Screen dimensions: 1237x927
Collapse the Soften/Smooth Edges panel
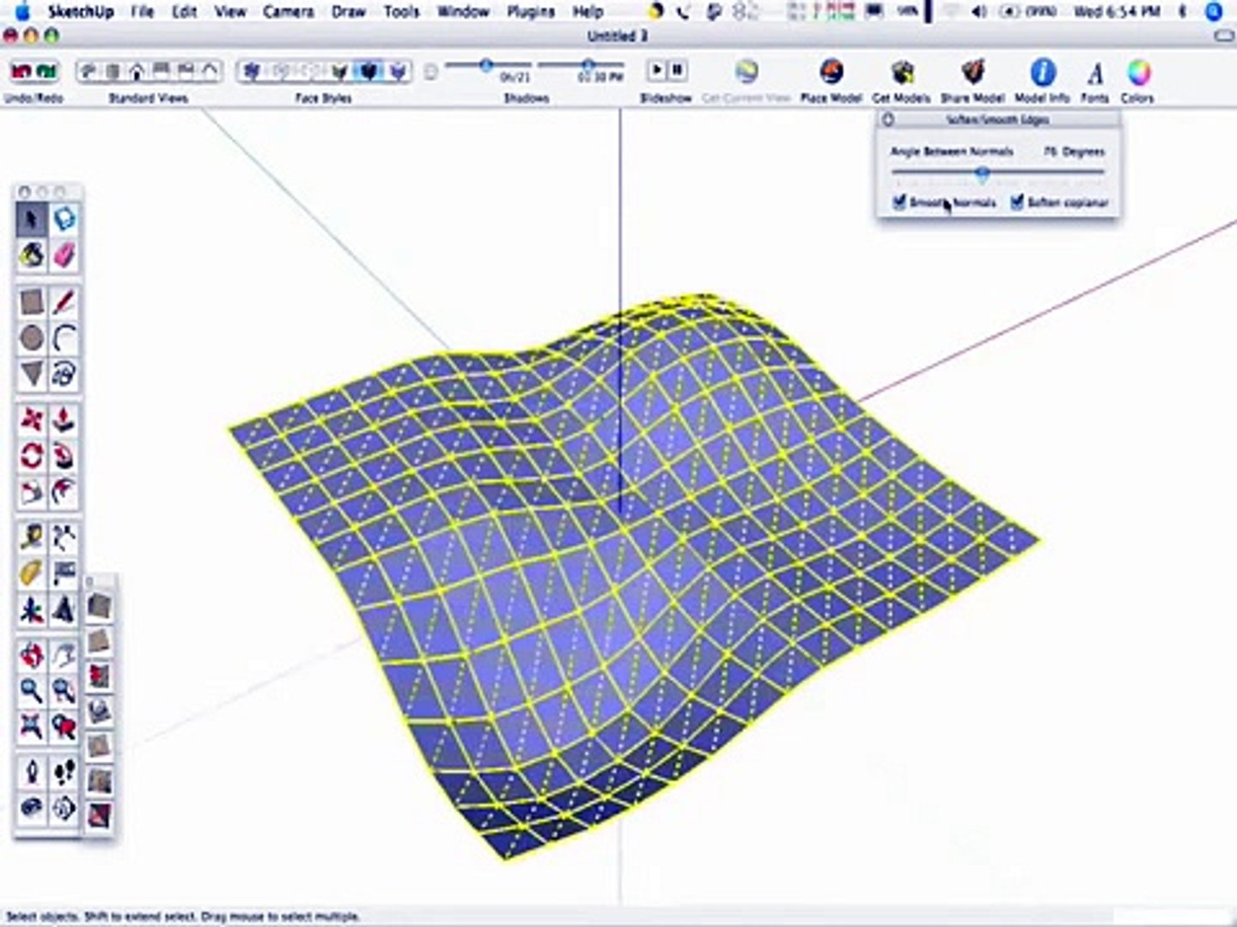pyautogui.click(x=888, y=120)
